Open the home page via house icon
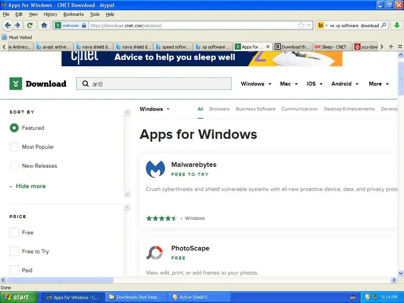This screenshot has height=303, width=404. click(x=44, y=25)
